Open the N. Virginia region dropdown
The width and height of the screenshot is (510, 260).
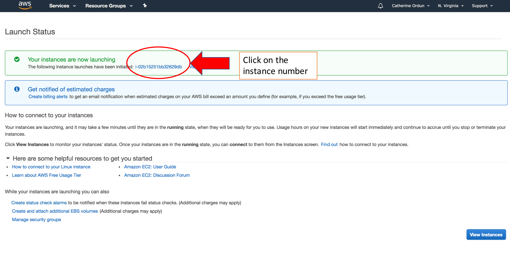coord(450,6)
